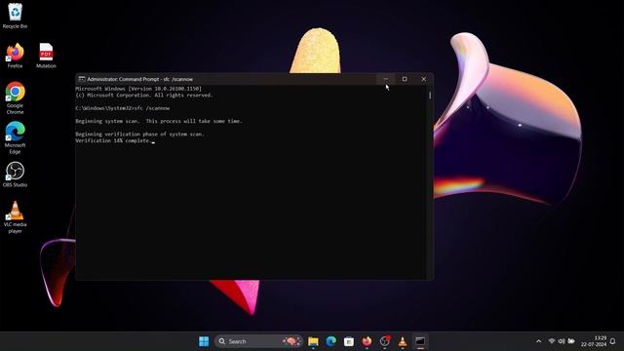Click the Command Prompt title bar text
Screen dimensions: 624x351
[x=140, y=79]
